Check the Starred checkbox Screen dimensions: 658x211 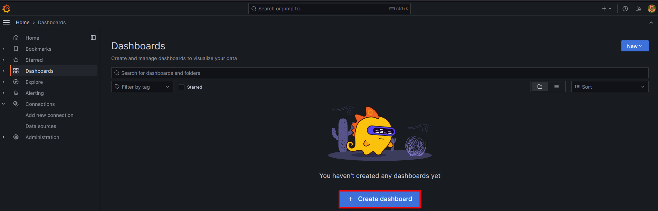[x=182, y=87]
